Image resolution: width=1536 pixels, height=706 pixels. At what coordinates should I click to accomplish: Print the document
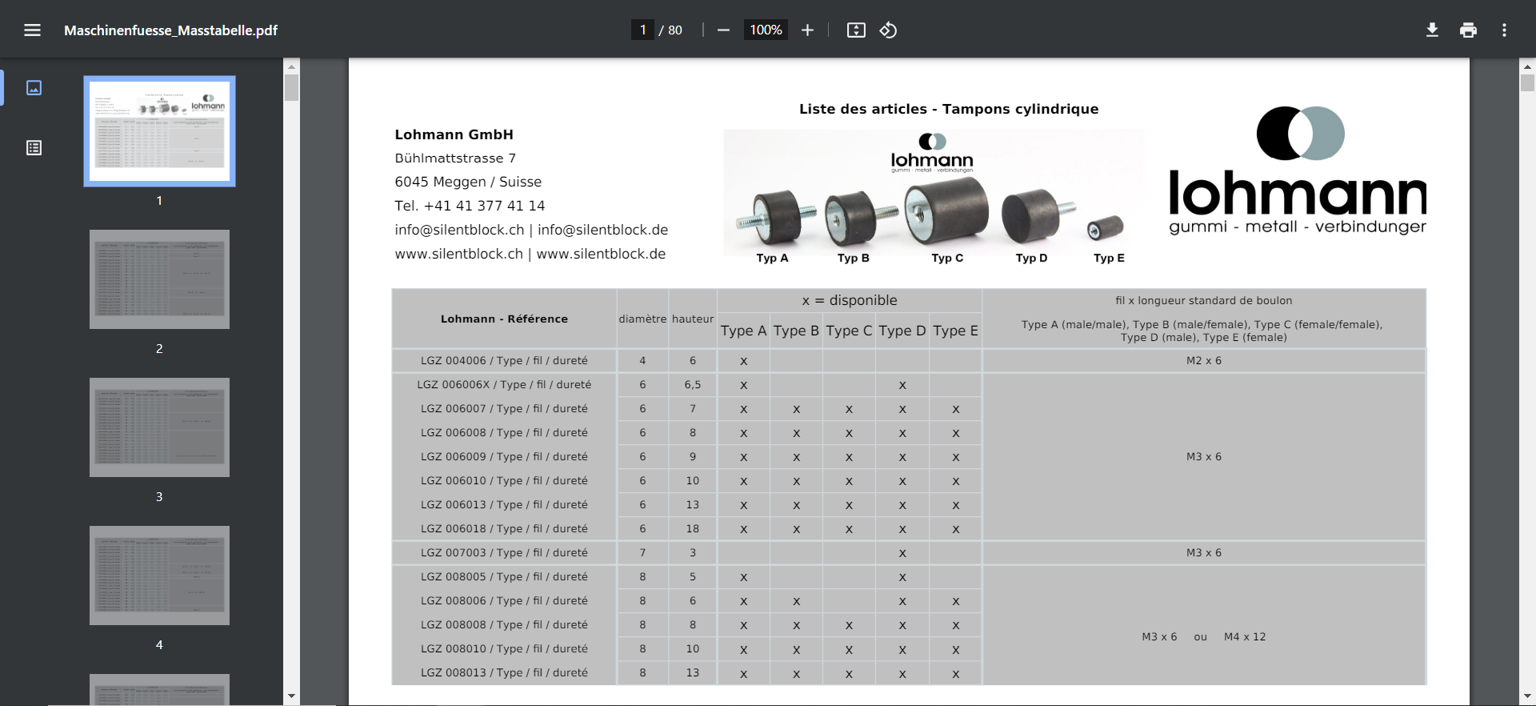1468,30
